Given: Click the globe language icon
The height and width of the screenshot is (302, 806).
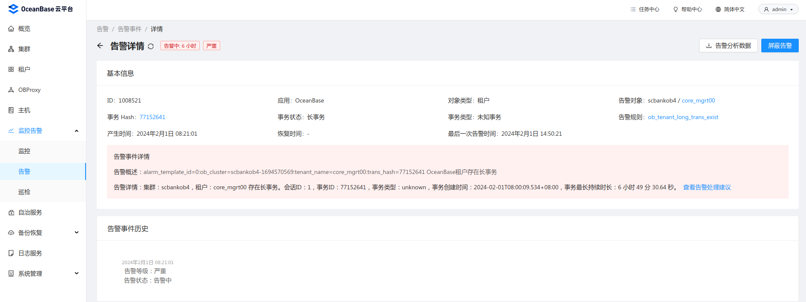Looking at the screenshot, I should coord(718,9).
